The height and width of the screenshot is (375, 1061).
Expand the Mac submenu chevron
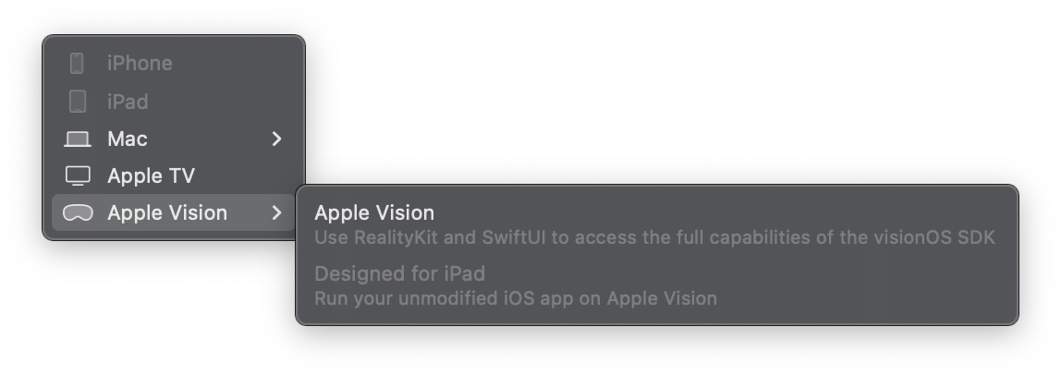(x=276, y=139)
